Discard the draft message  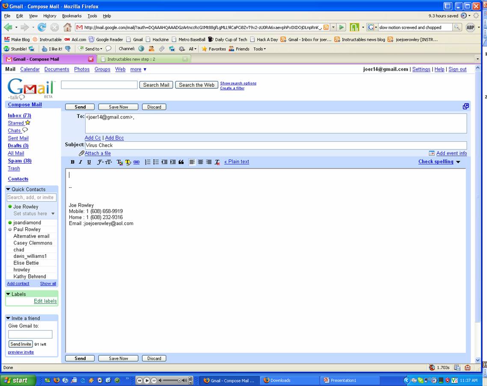click(154, 107)
